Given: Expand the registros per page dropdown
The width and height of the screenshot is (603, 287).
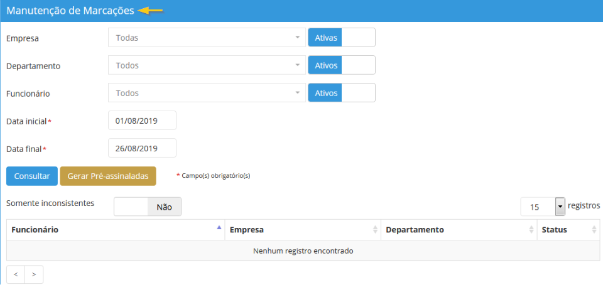Looking at the screenshot, I should [560, 206].
